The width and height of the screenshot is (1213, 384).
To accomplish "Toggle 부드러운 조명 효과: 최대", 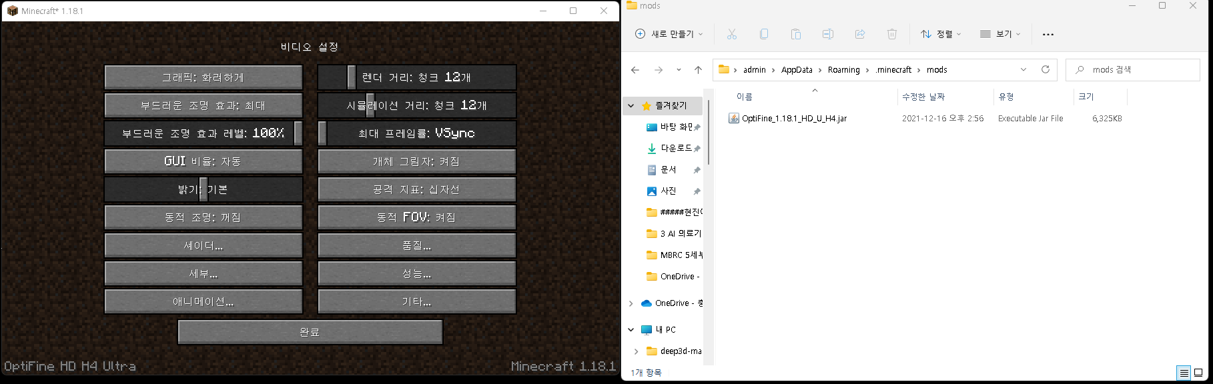I will pyautogui.click(x=204, y=105).
